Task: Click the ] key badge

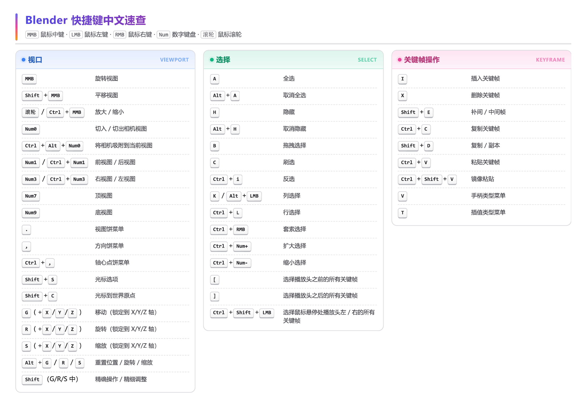Action: pyautogui.click(x=215, y=296)
